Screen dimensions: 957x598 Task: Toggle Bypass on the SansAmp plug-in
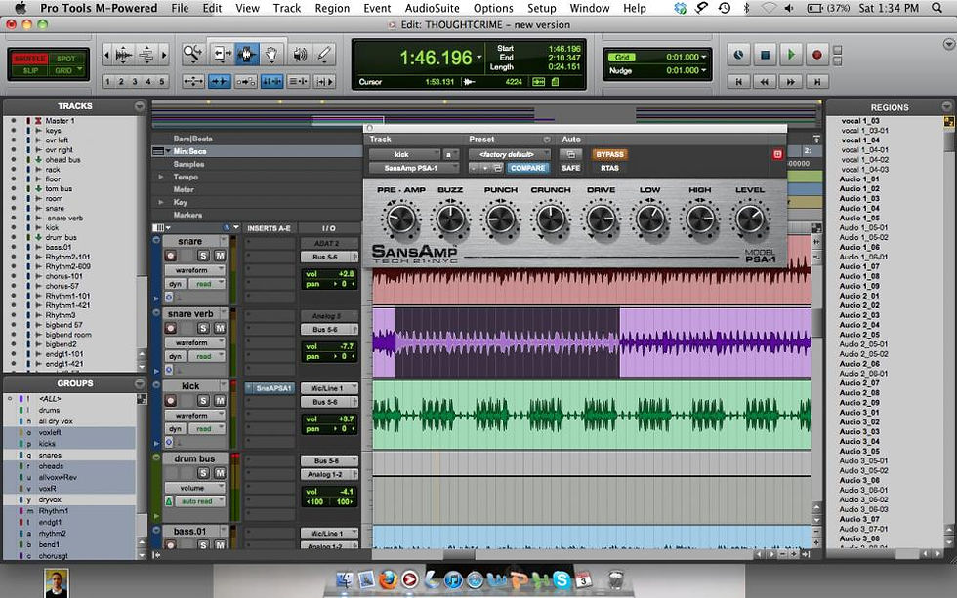(609, 154)
